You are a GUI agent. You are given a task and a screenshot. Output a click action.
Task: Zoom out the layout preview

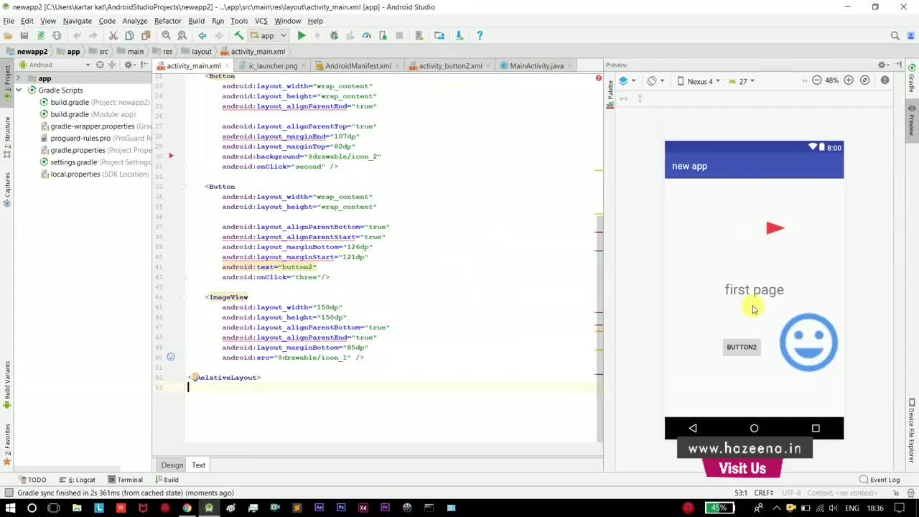[x=816, y=80]
